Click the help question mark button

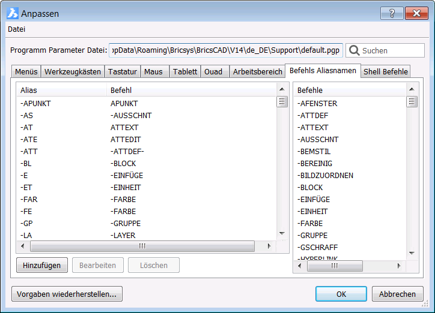coord(392,13)
